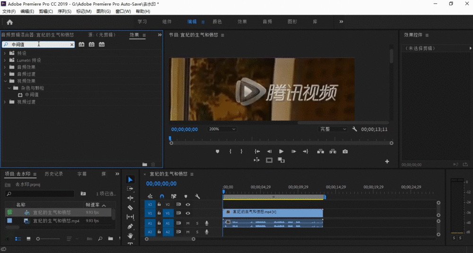
Task: Clear the effects search field
Action: click(72, 44)
